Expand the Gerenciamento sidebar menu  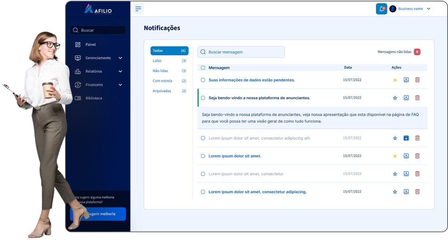120,58
